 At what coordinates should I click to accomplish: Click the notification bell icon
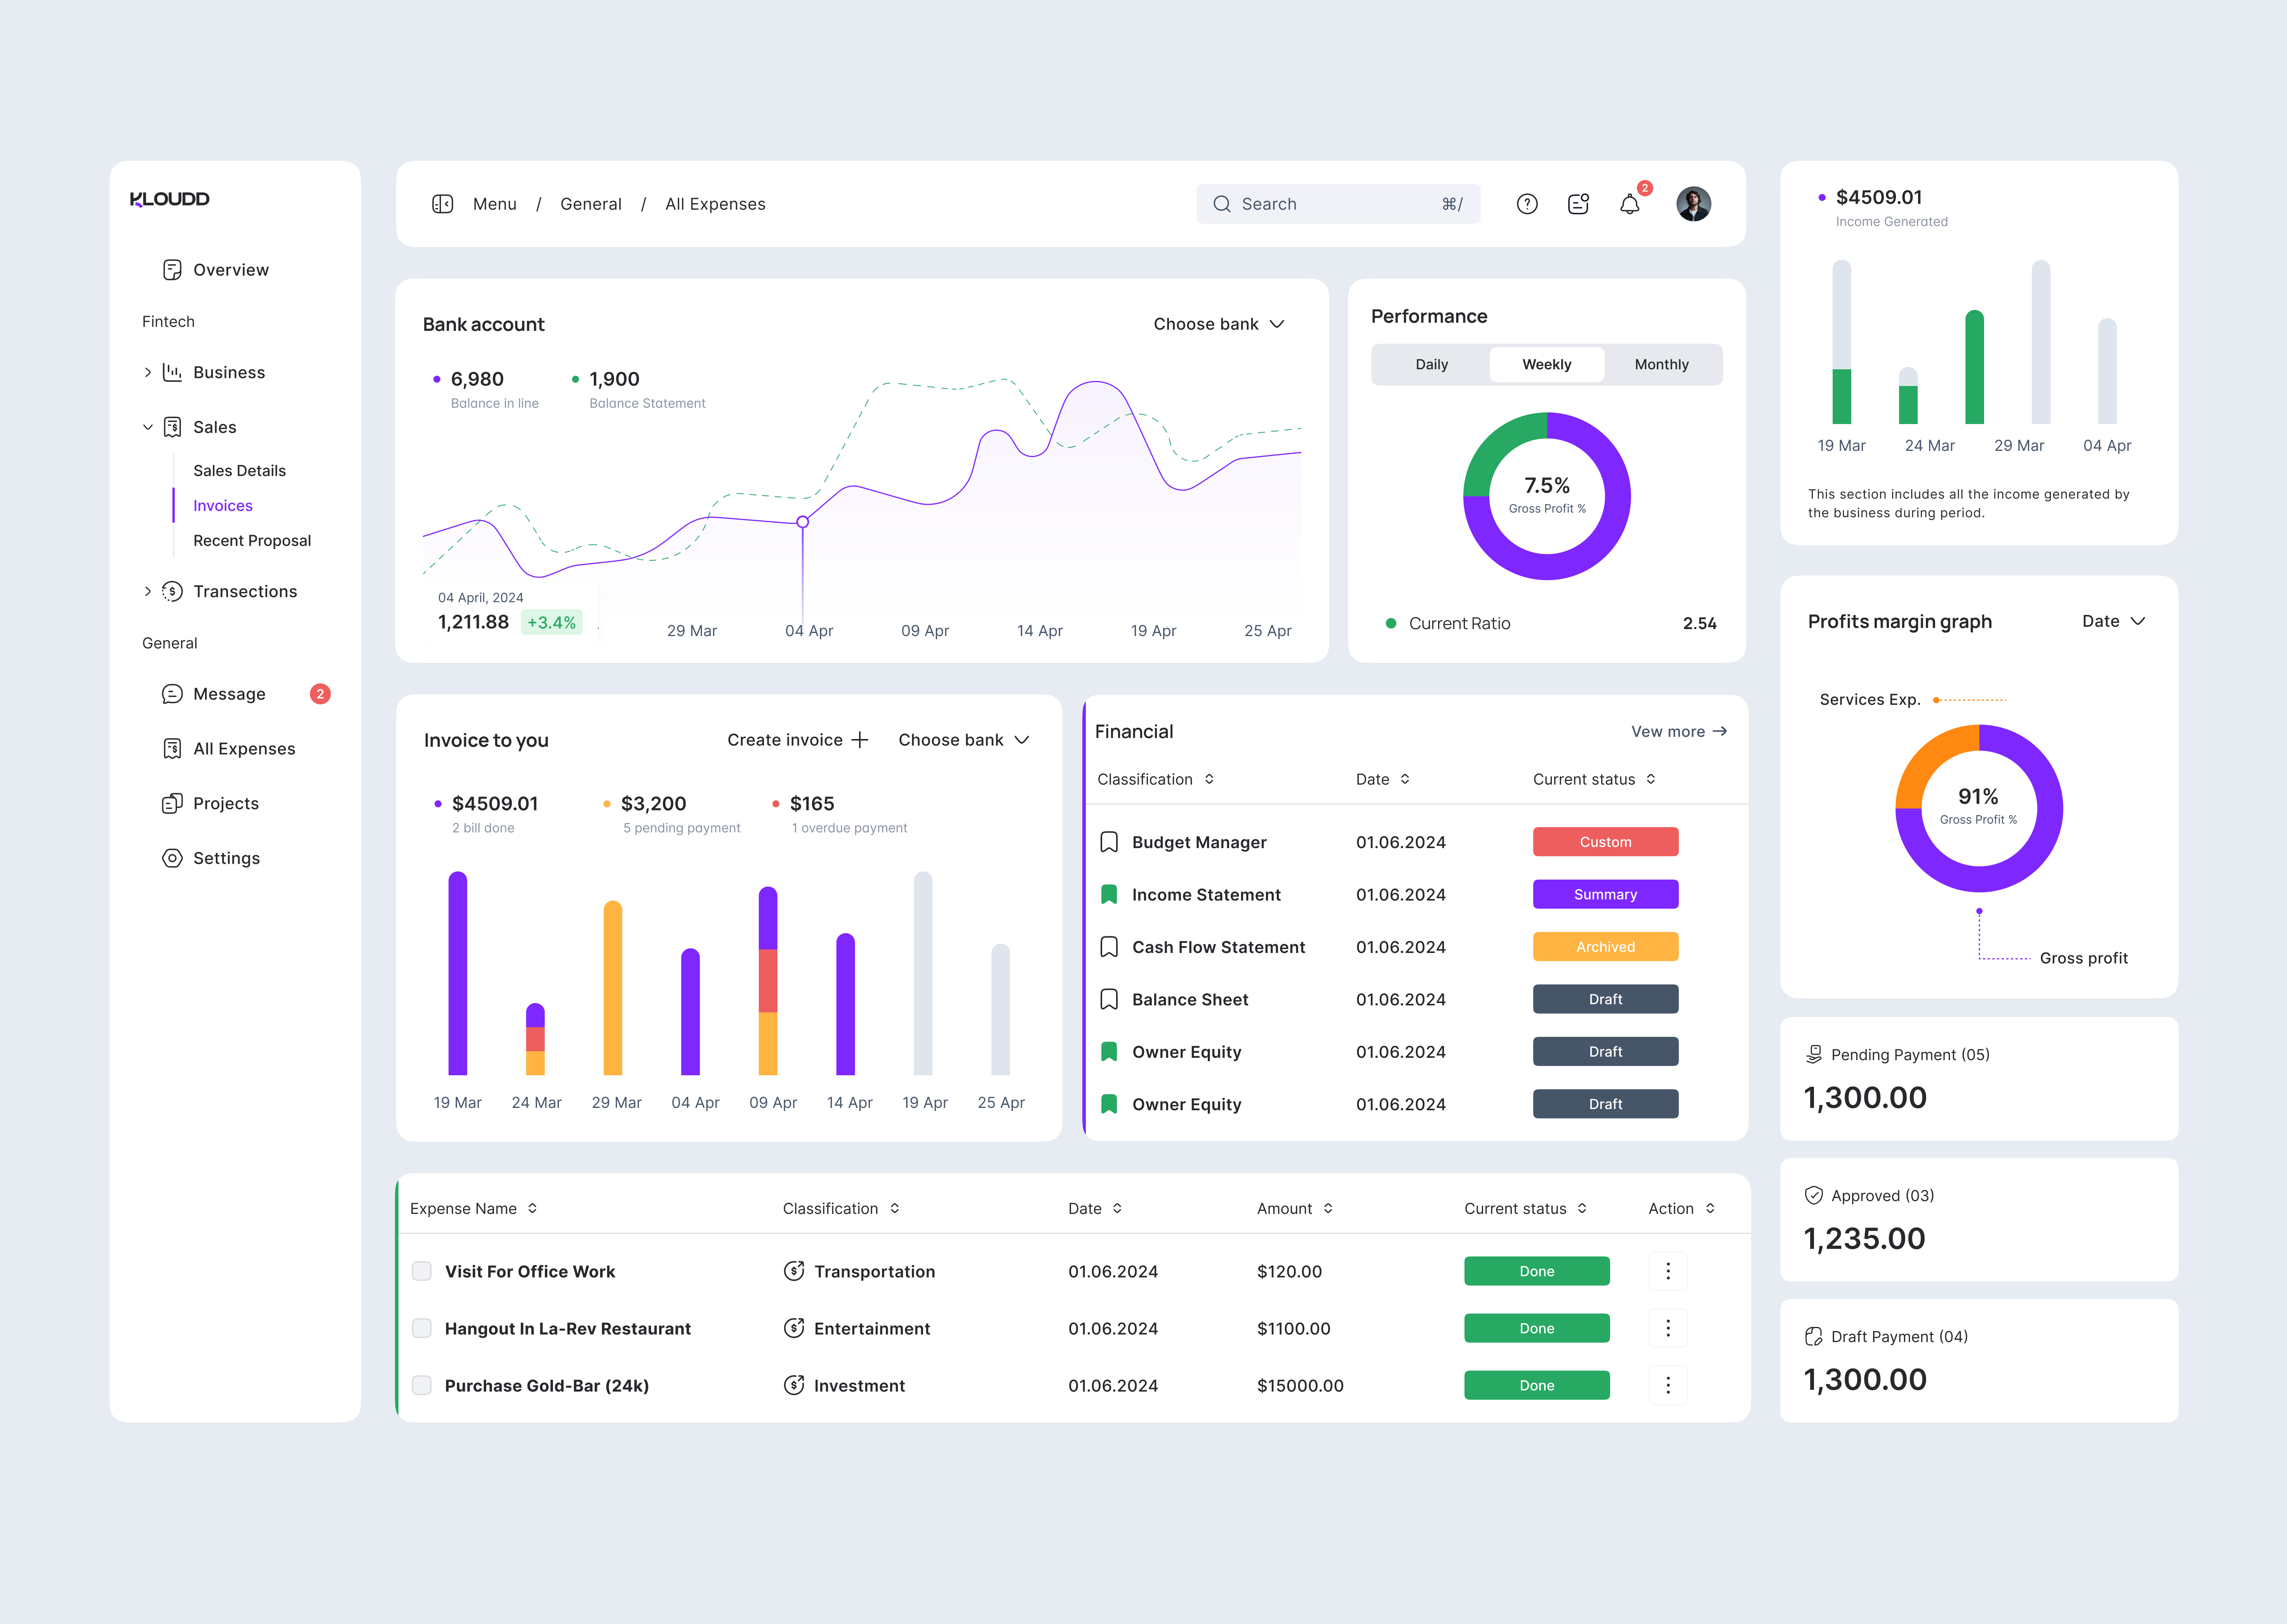1629,203
